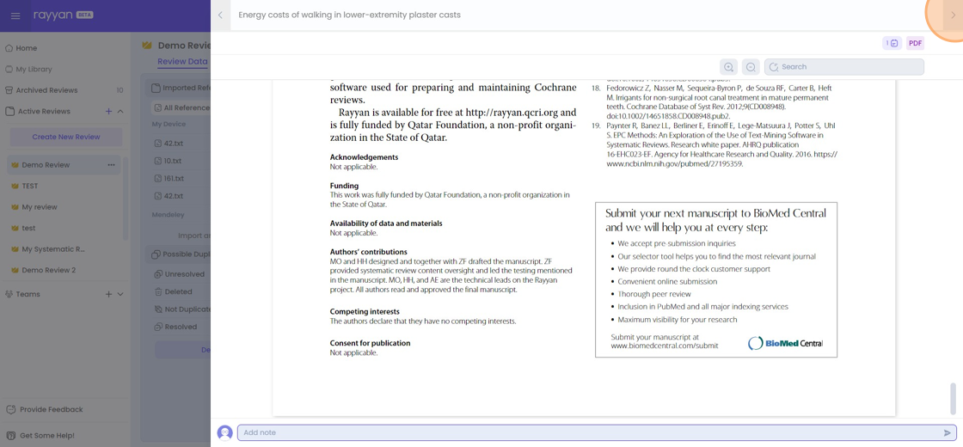Focus the PDF Search field

[x=844, y=67]
